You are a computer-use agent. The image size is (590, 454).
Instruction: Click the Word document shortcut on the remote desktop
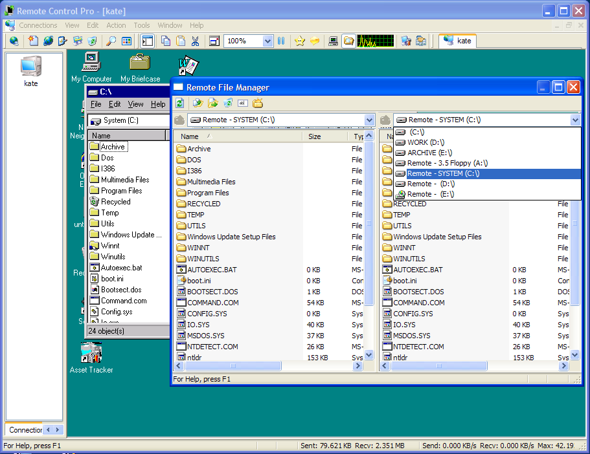click(188, 66)
